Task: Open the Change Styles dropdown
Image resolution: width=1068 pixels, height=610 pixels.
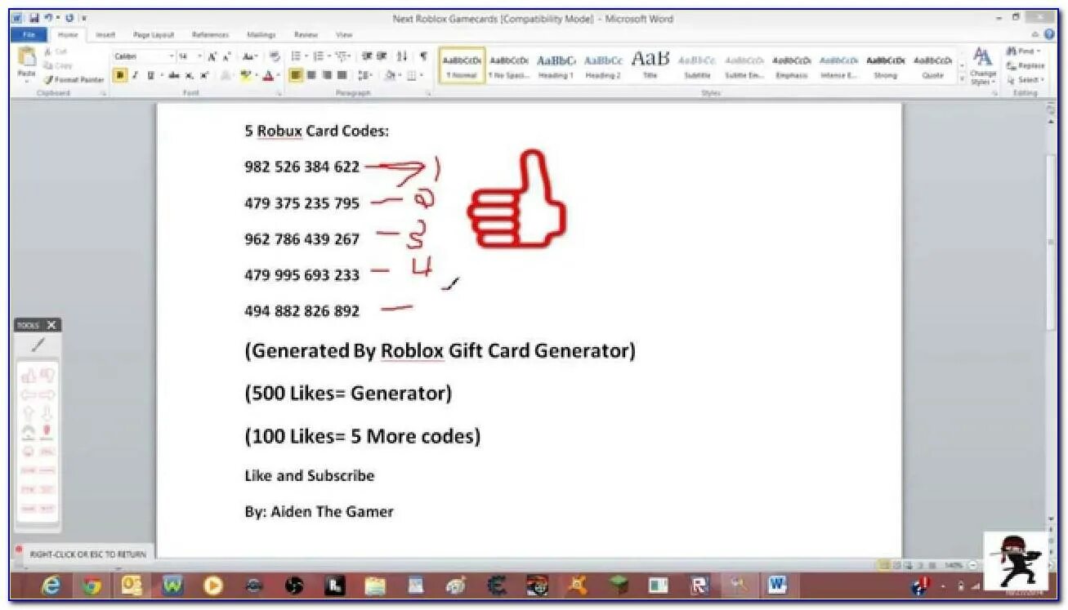Action: pos(983,65)
